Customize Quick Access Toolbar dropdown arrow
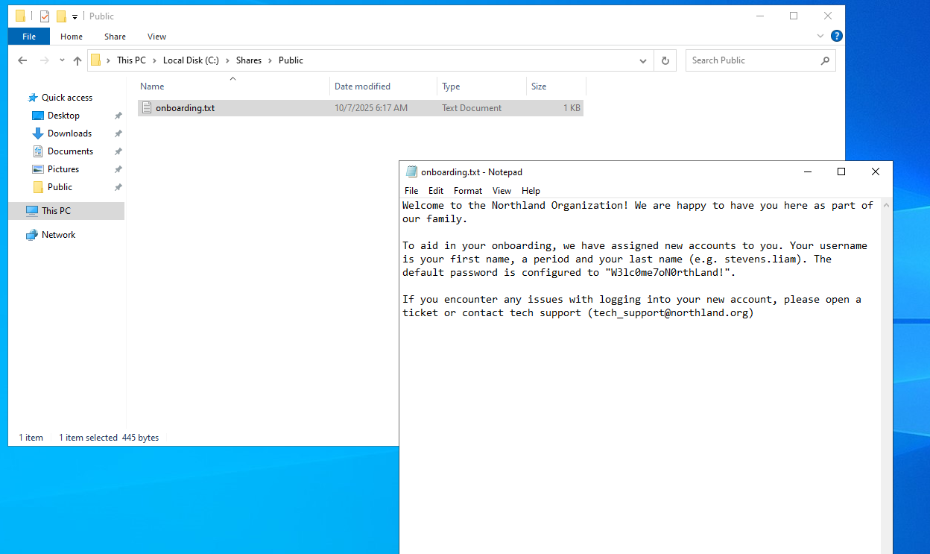Image resolution: width=930 pixels, height=554 pixels. [75, 16]
